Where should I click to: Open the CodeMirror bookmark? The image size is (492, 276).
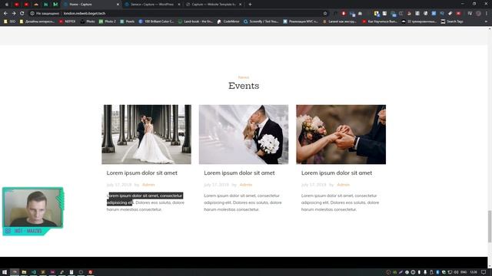(x=228, y=21)
